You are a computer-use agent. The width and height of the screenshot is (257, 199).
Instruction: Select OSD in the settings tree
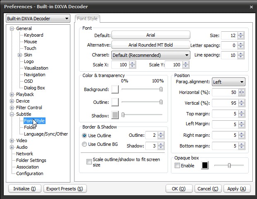point(29,81)
